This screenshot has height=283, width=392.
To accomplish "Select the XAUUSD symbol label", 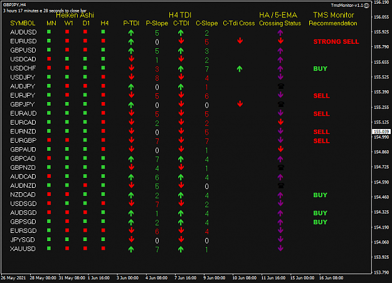I will coord(23,249).
